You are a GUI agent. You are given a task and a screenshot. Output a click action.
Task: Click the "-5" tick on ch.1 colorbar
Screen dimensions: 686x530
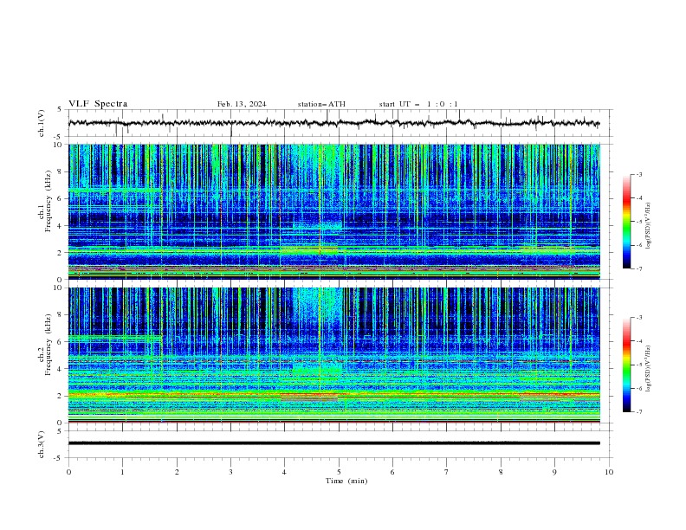coord(639,222)
